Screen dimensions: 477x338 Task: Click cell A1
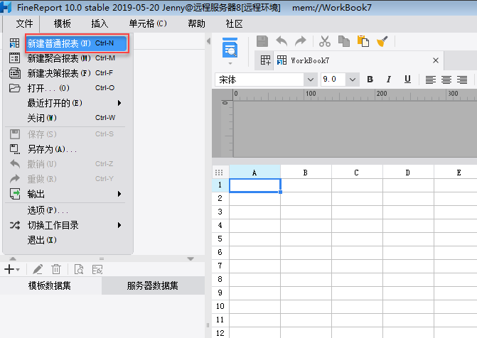(x=254, y=185)
